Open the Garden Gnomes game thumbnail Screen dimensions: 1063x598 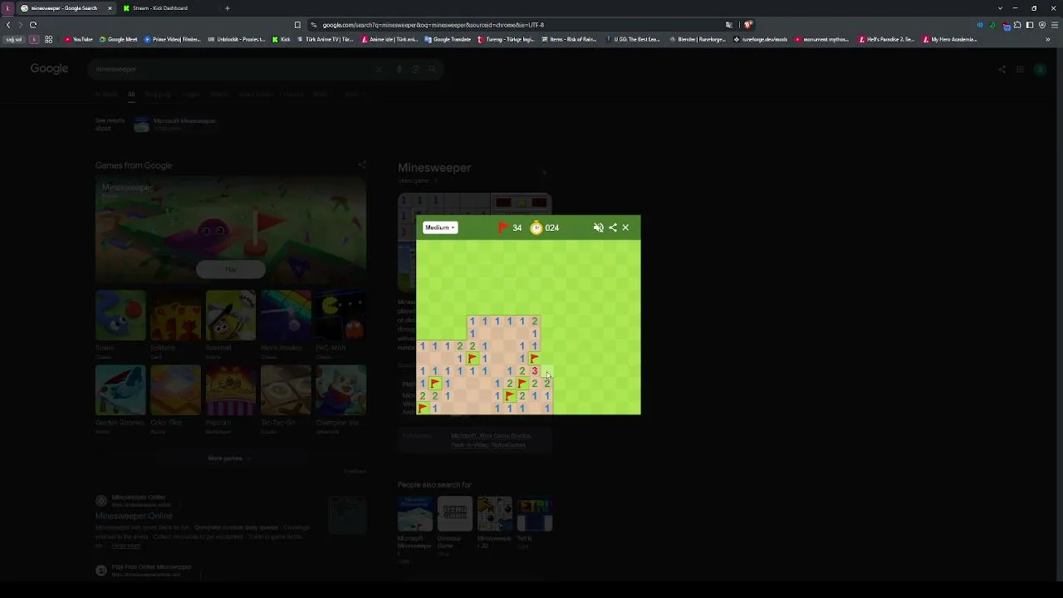[x=120, y=390]
